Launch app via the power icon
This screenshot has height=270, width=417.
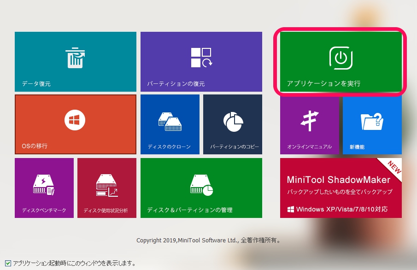coord(341,58)
